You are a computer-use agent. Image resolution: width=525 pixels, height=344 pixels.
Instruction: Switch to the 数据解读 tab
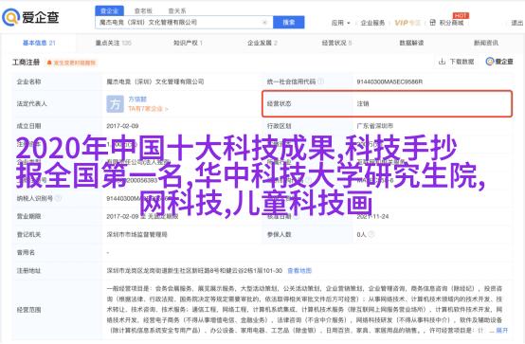411,43
